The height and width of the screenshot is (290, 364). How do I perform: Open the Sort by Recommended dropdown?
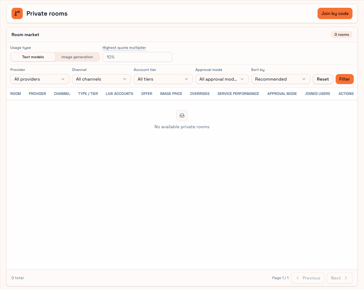[281, 79]
